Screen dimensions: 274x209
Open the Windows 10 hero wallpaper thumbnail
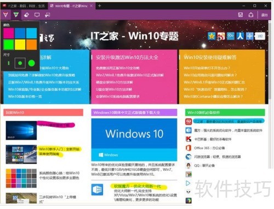point(21,130)
